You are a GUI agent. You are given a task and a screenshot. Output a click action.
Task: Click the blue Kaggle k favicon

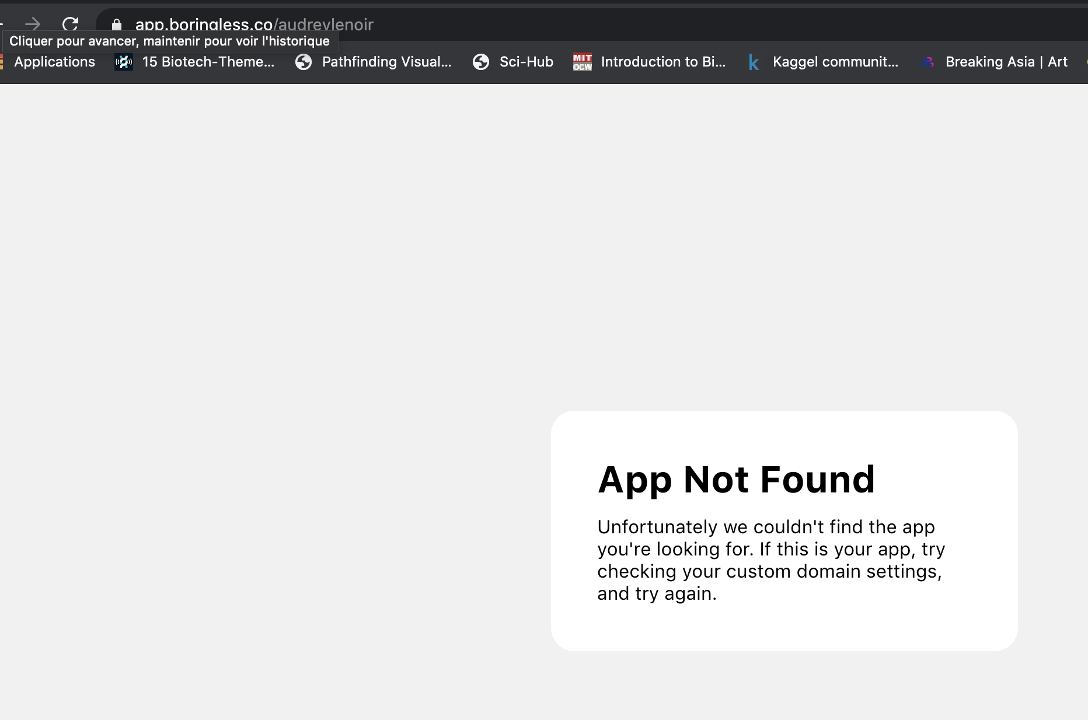pos(754,62)
